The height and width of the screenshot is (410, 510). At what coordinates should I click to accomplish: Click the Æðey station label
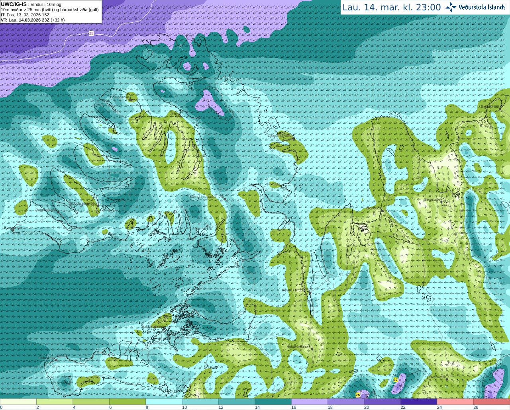[175, 113]
